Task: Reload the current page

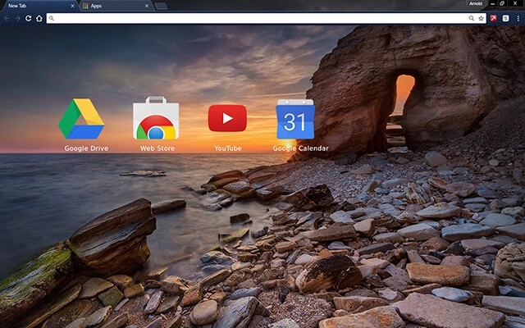Action: [29, 18]
